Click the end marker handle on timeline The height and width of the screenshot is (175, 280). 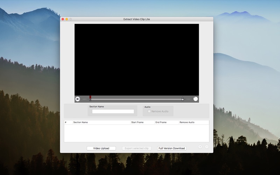coord(182,99)
